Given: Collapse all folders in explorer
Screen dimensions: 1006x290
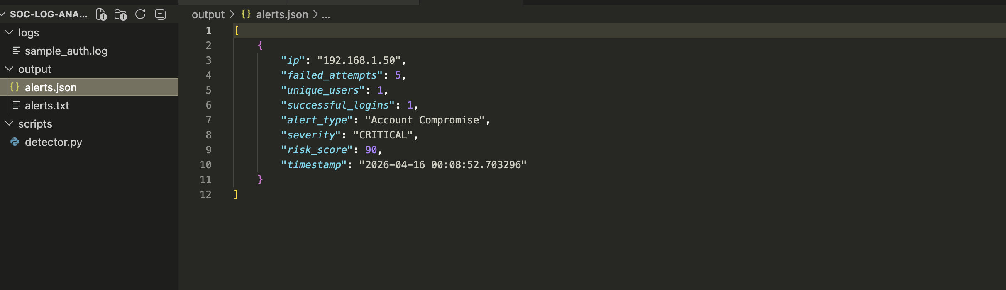Looking at the screenshot, I should click(160, 15).
